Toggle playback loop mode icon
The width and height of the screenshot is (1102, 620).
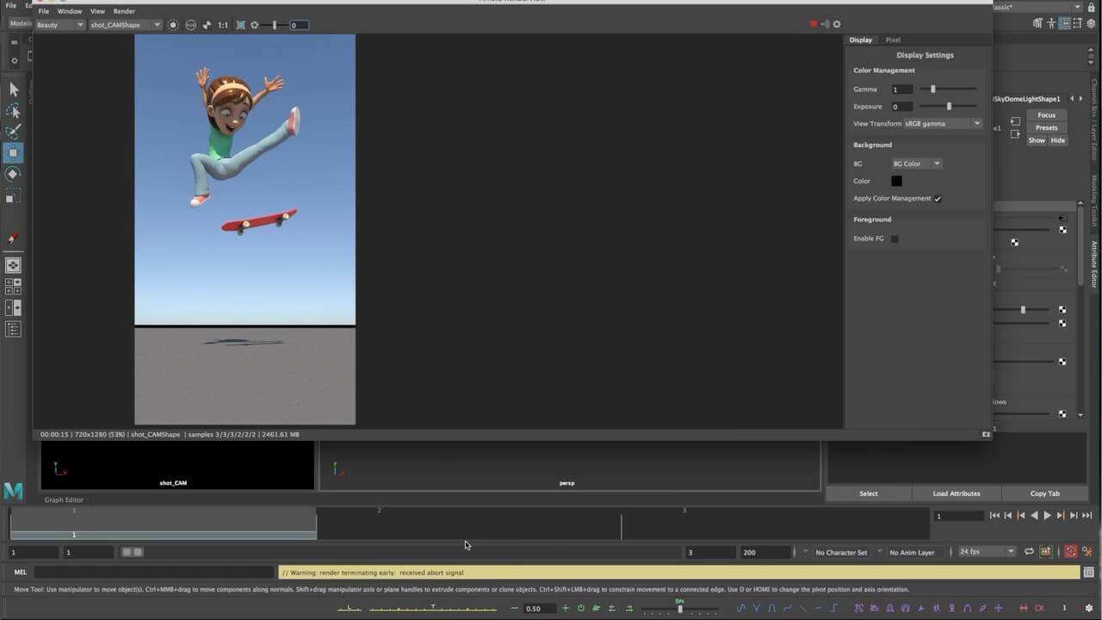(x=1029, y=552)
